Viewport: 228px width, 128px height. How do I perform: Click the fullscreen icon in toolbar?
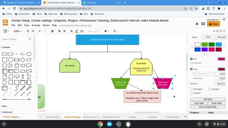pyautogui.click(x=218, y=31)
